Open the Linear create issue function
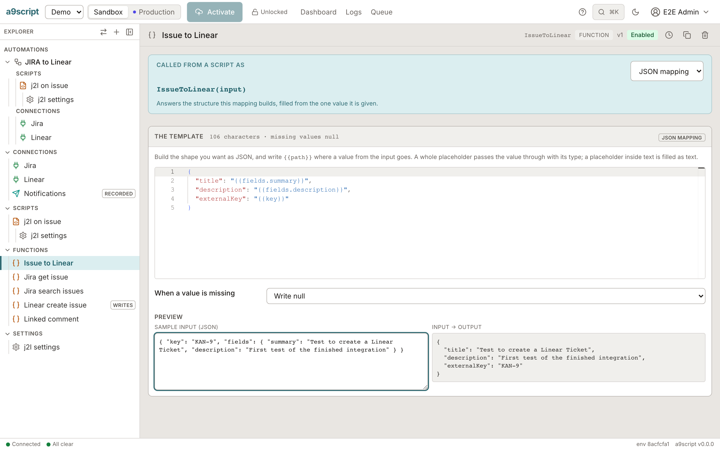This screenshot has height=450, width=720. click(x=55, y=305)
